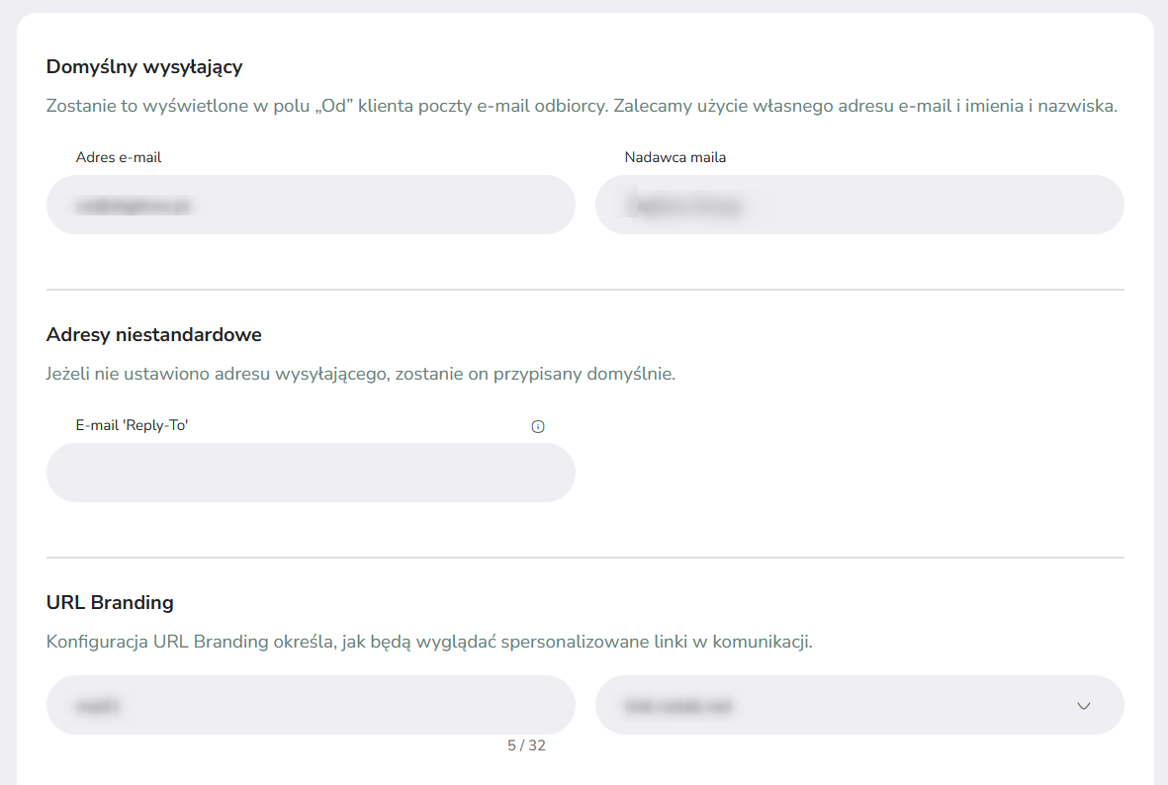The image size is (1168, 785).
Task: Click the 'URL Branding' section heading
Action: (x=110, y=602)
